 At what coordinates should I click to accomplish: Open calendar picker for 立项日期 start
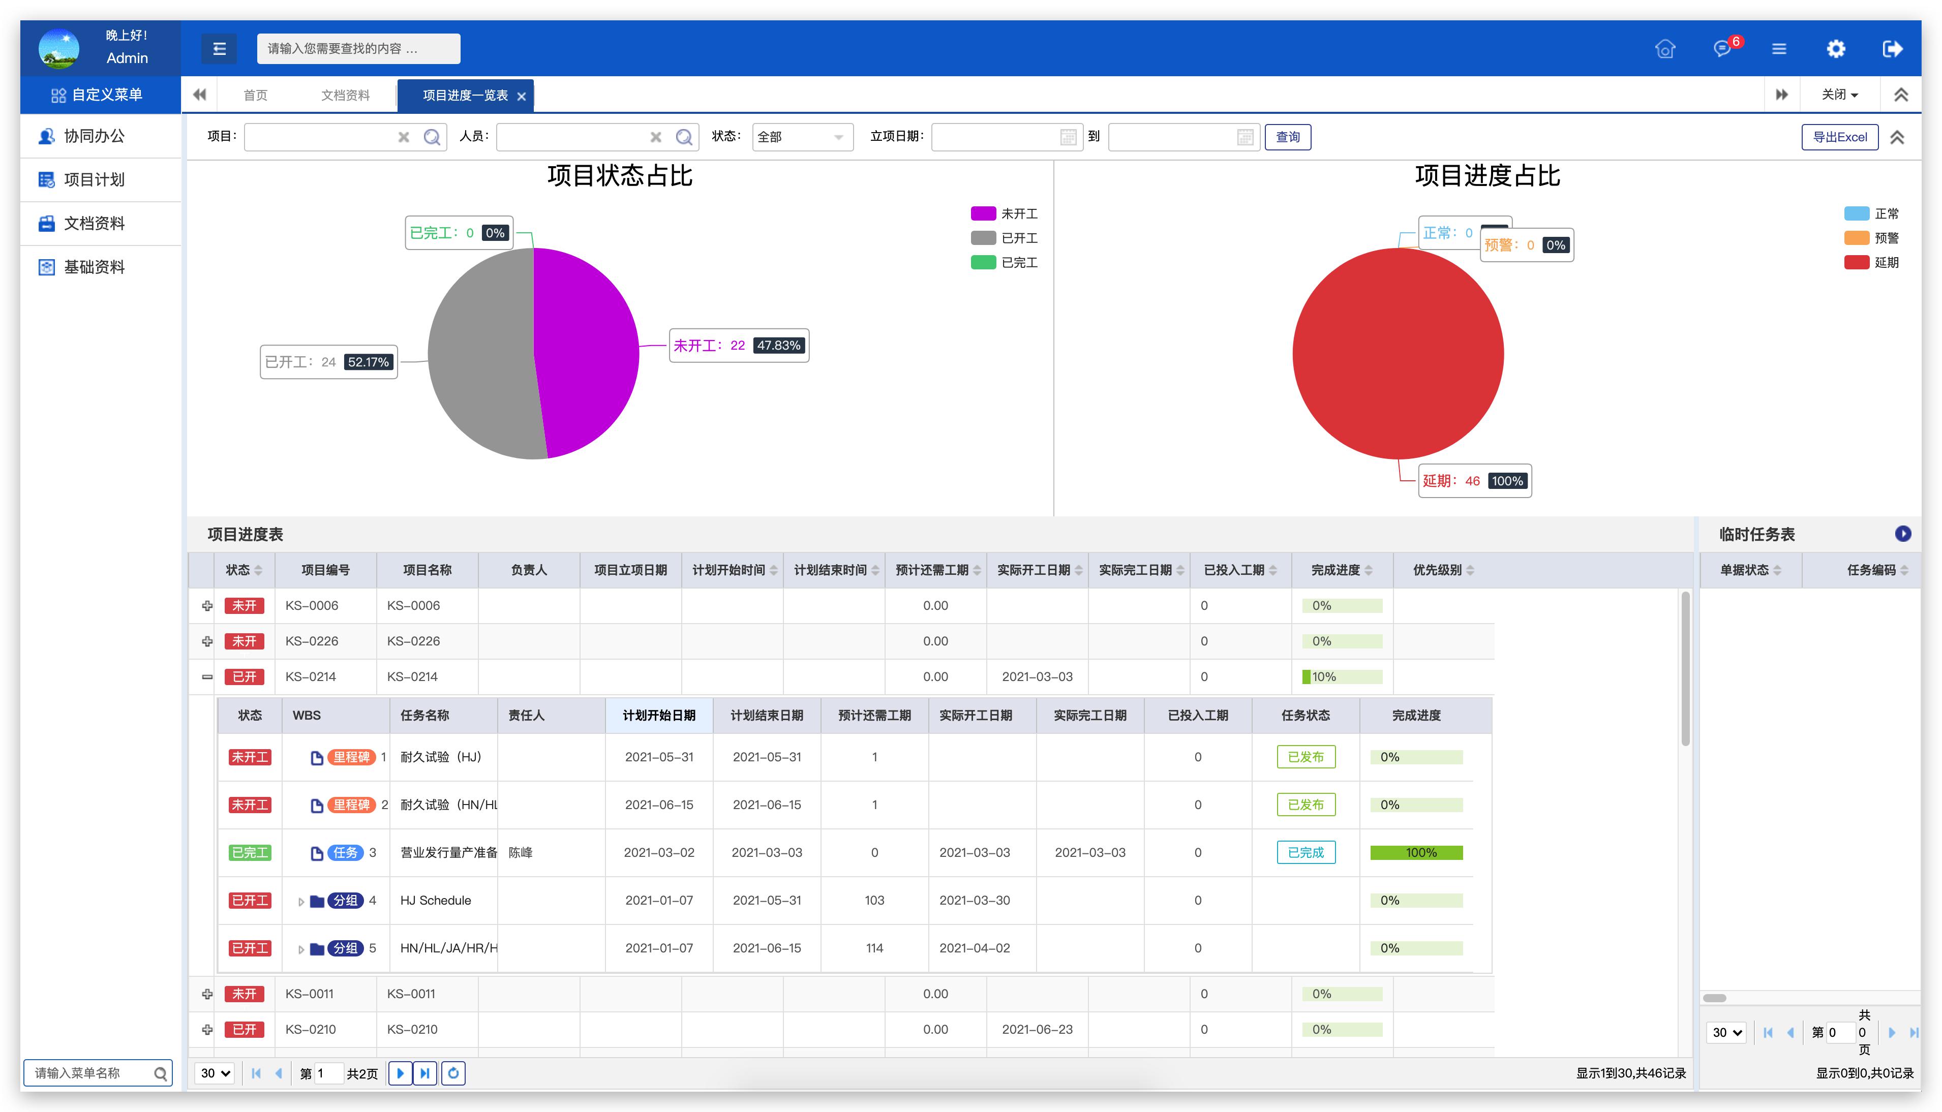(1068, 137)
